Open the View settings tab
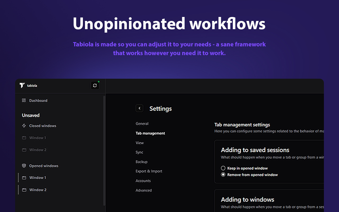339x212 pixels. pos(140,143)
